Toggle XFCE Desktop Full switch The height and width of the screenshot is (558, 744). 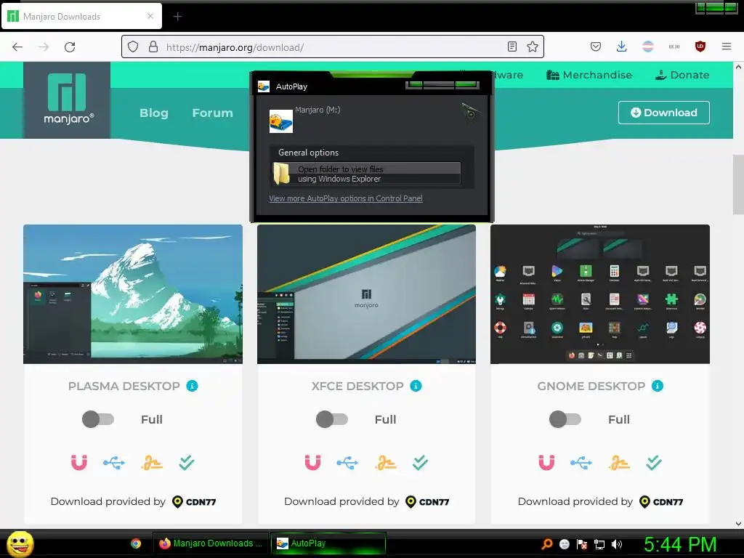click(331, 419)
